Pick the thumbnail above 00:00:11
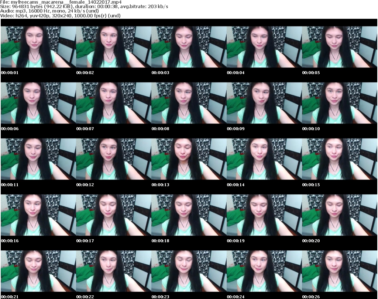This screenshot has width=378, height=299. [38, 159]
